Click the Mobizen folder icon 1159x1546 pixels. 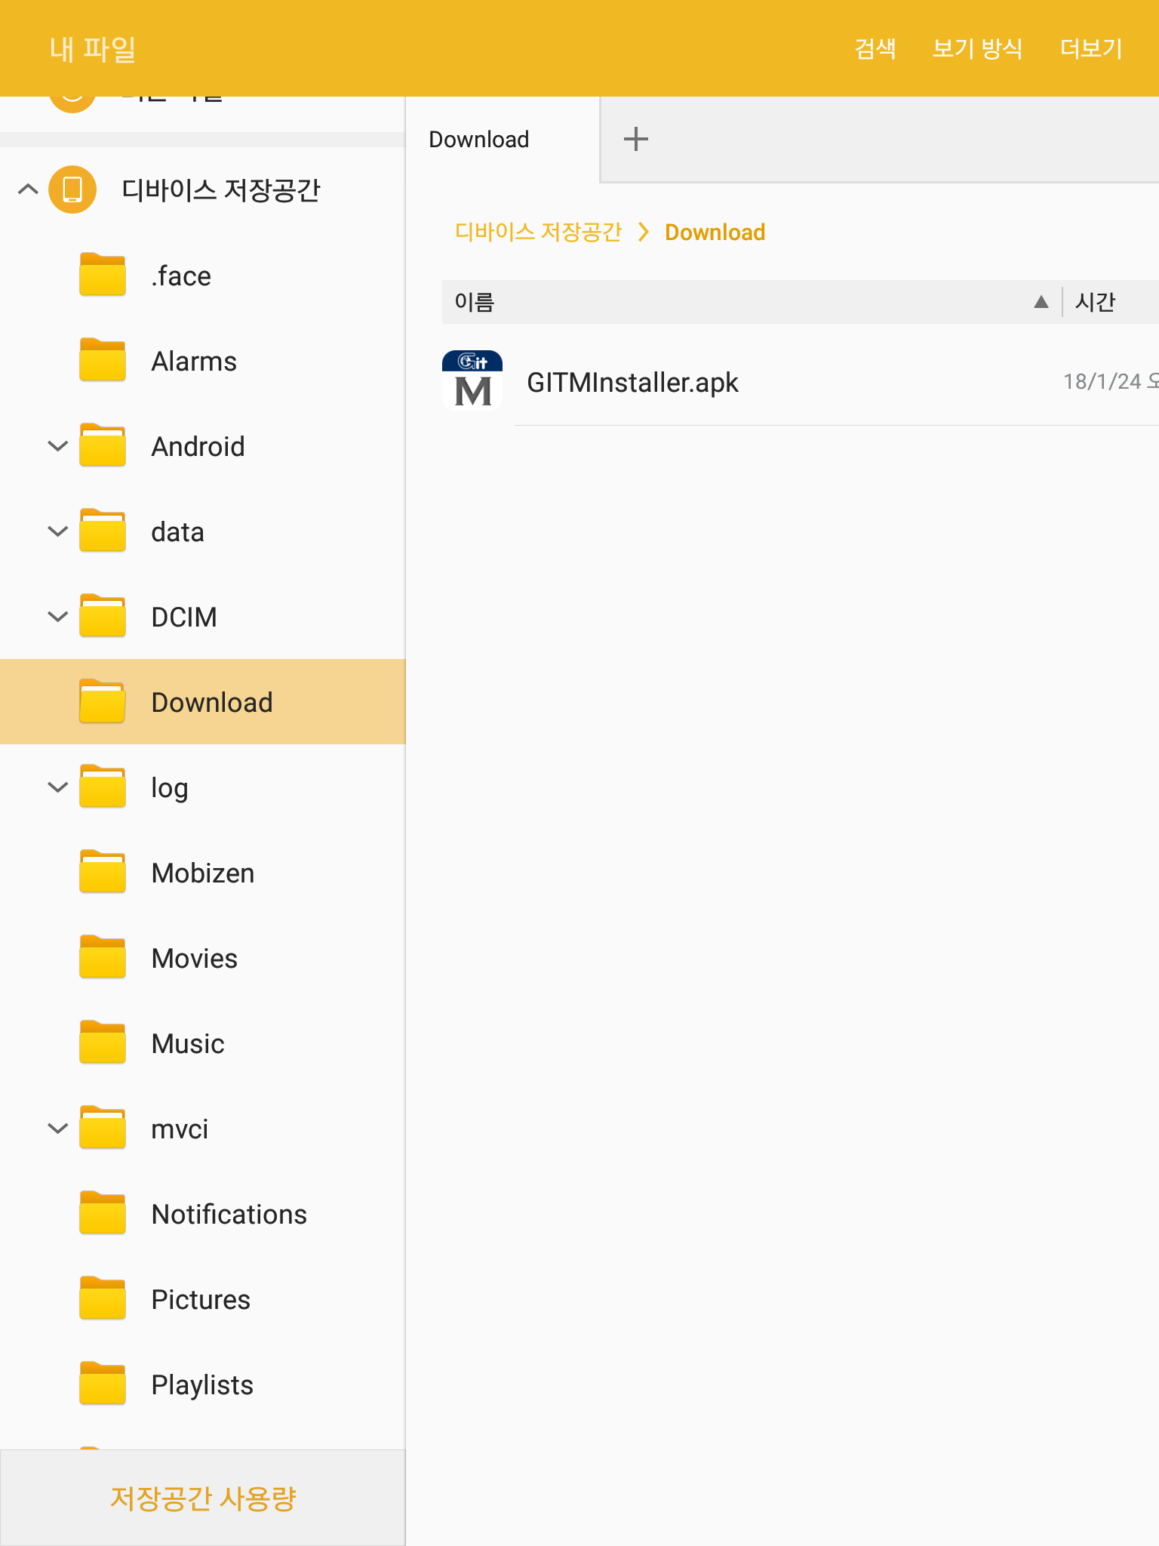point(103,872)
